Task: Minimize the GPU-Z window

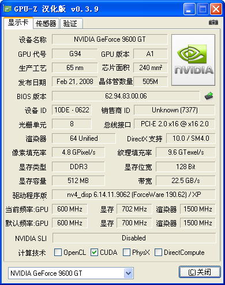Action: point(189,9)
